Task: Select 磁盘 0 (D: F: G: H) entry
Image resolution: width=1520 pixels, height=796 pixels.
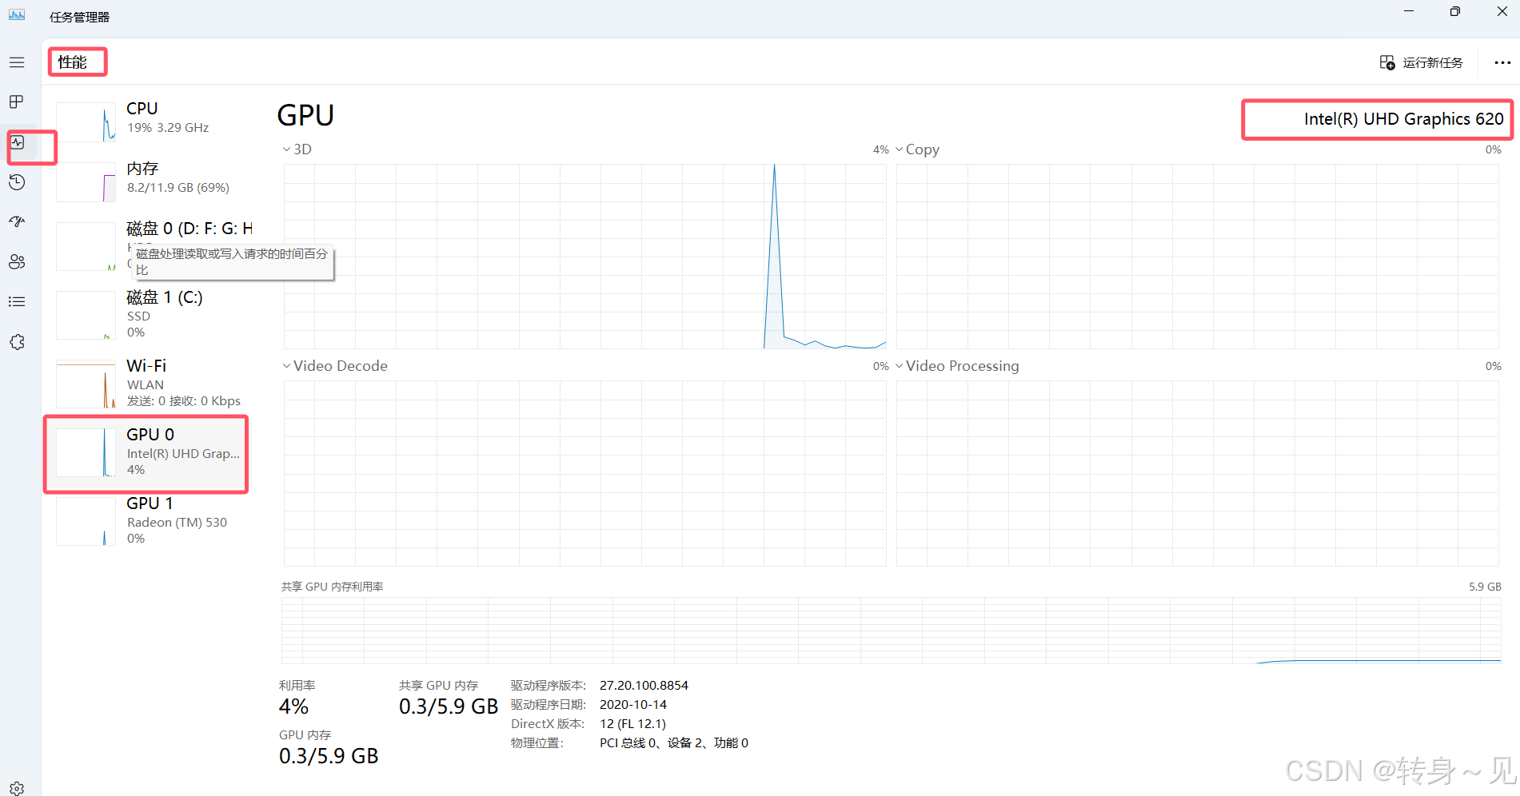Action: 152,246
